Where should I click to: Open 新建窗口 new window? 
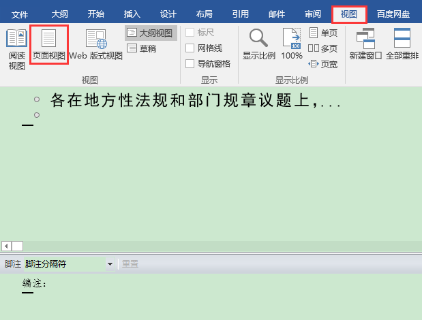[x=365, y=45]
